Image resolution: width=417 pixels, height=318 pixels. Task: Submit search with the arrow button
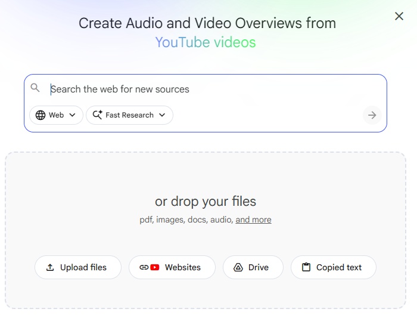tap(372, 115)
